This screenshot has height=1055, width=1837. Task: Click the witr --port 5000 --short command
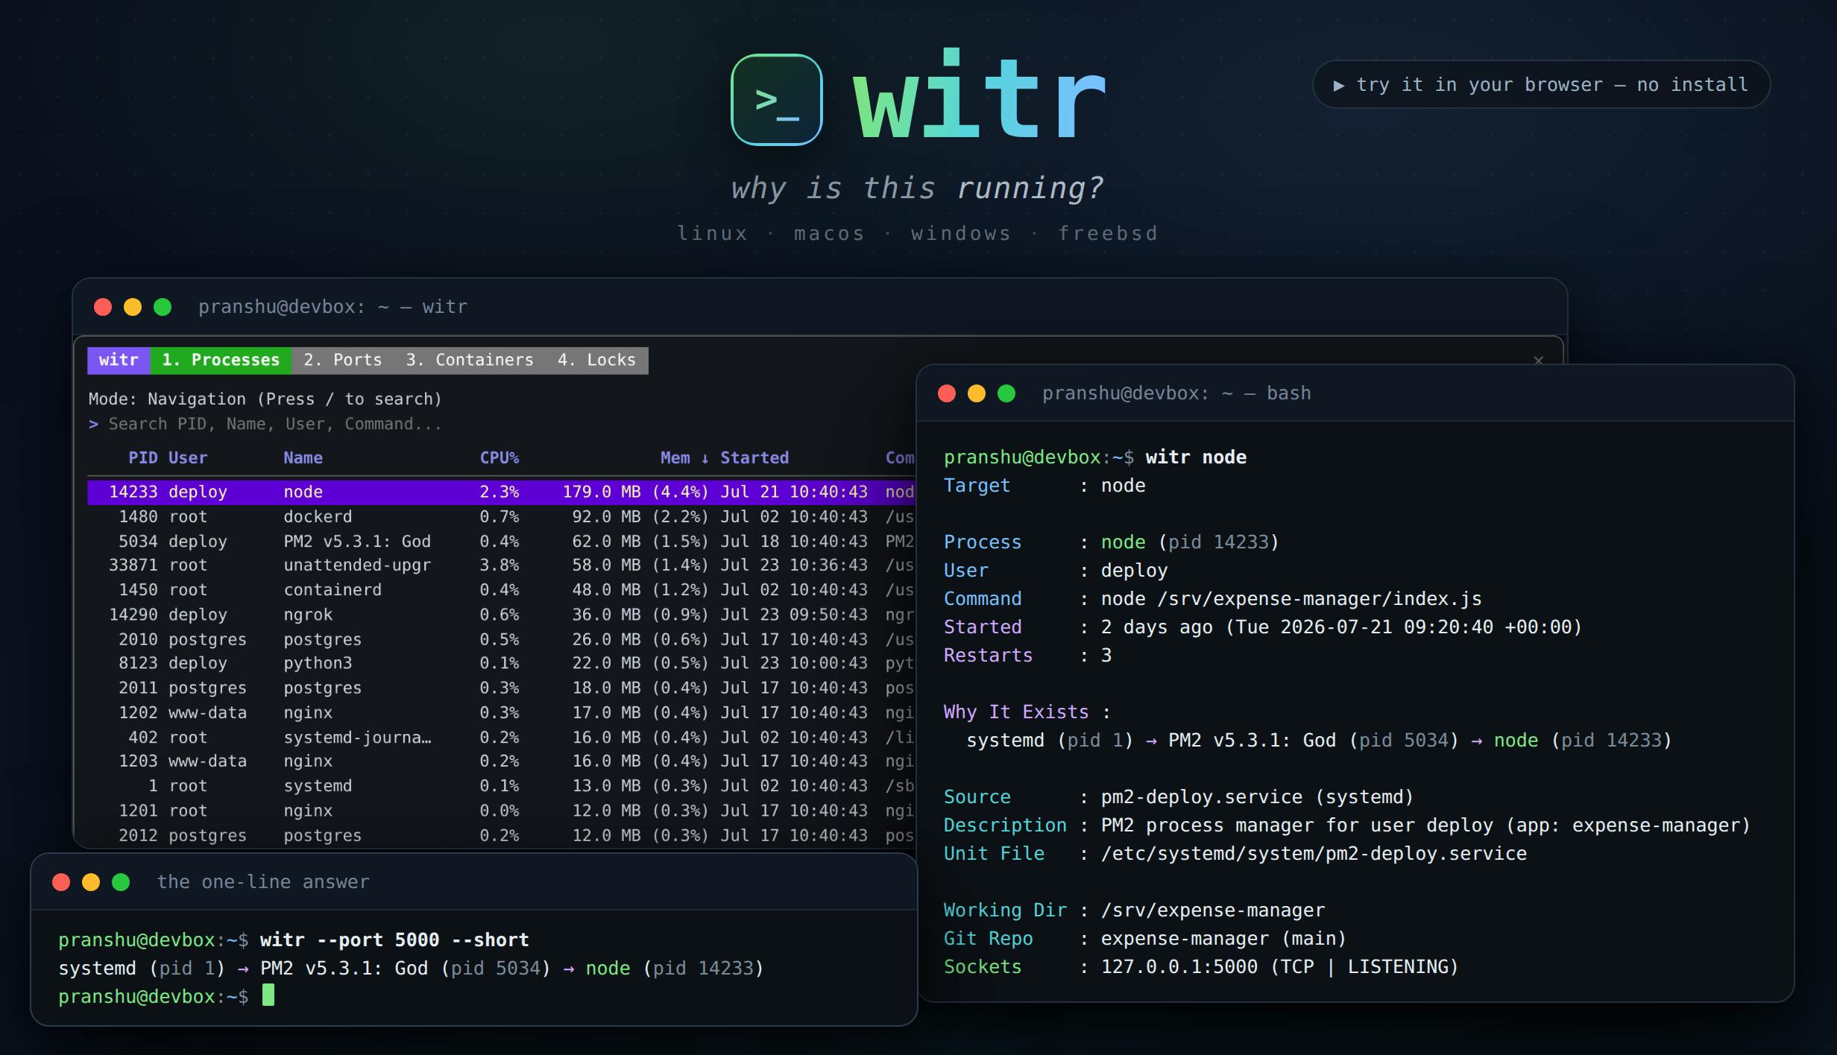[x=394, y=940]
